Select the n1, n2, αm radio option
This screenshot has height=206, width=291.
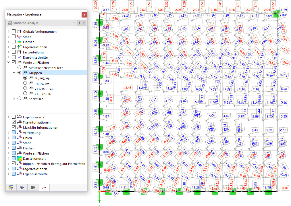click(25, 83)
